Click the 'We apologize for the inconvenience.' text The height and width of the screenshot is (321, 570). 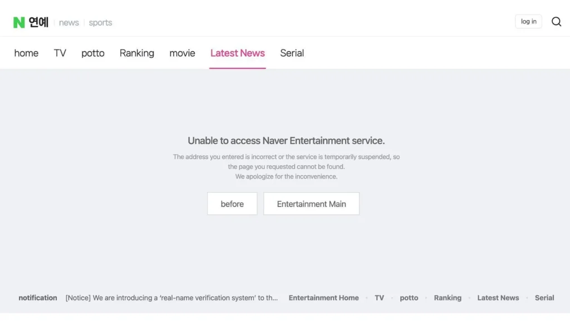click(x=286, y=176)
